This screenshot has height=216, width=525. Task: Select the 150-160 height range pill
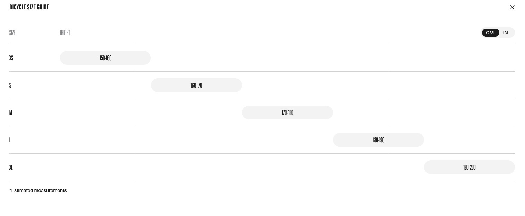pos(105,58)
